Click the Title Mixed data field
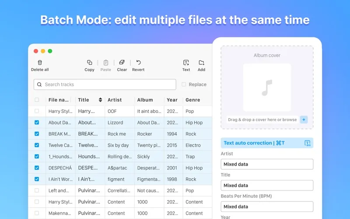This screenshot has width=350, height=219. click(x=267, y=185)
